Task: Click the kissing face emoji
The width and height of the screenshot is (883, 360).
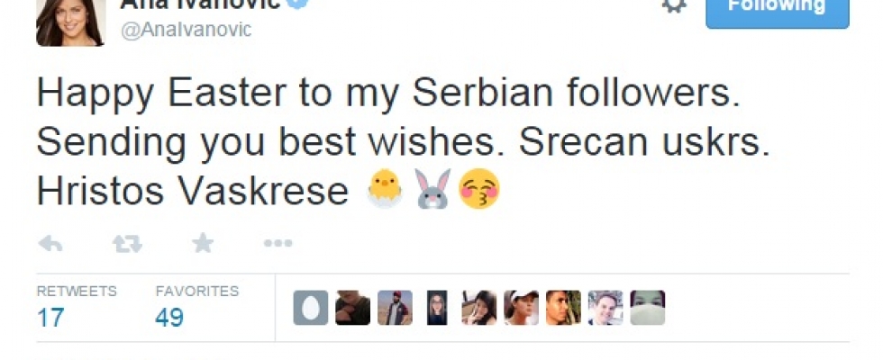Action: click(479, 190)
